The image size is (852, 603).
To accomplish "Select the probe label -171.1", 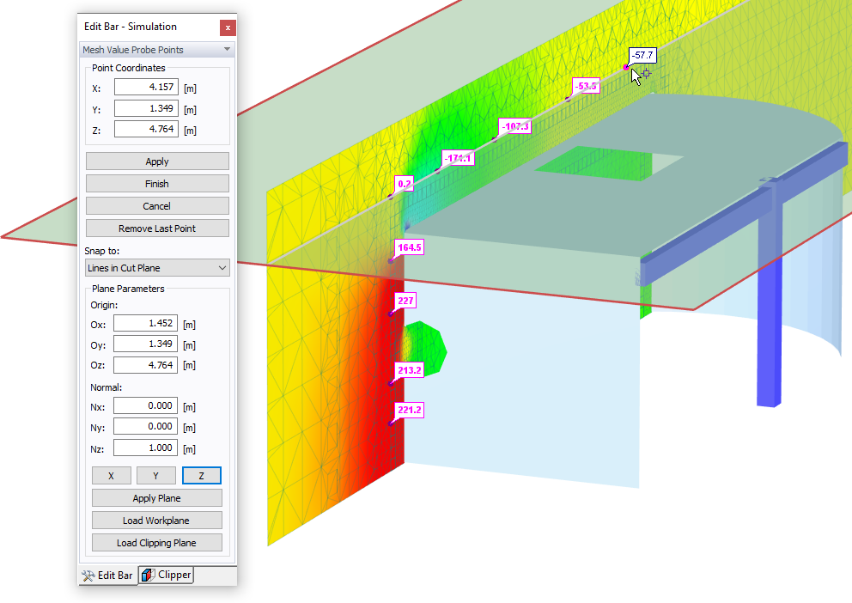I will pyautogui.click(x=458, y=158).
